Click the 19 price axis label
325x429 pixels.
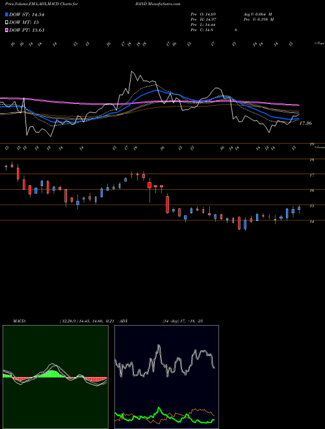pyautogui.click(x=311, y=144)
